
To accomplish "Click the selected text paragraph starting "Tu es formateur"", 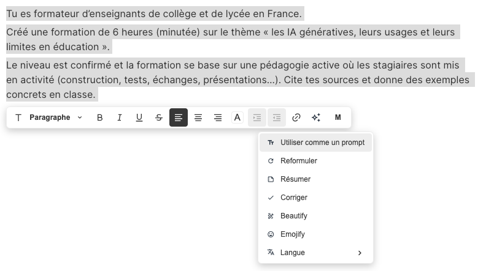I will (154, 13).
